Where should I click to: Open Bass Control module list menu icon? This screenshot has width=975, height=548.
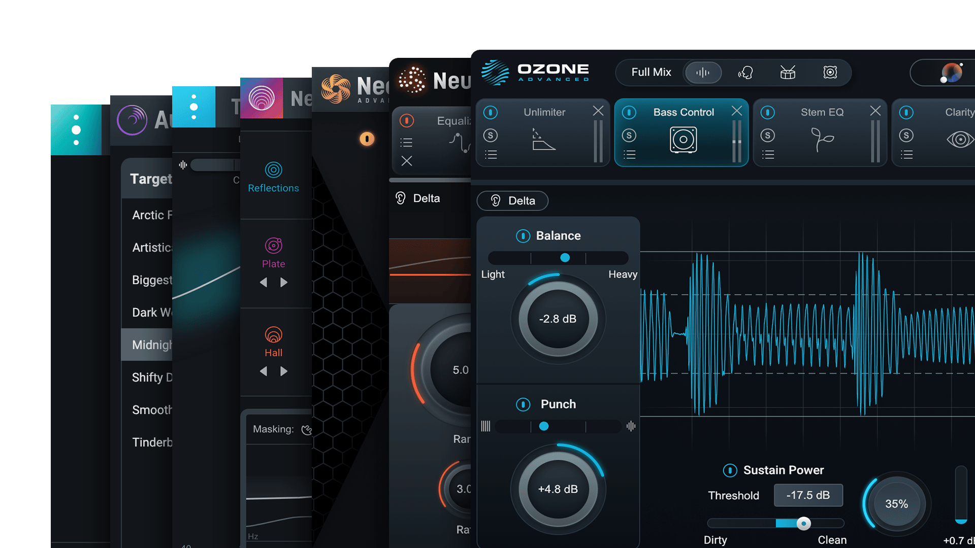pyautogui.click(x=629, y=155)
